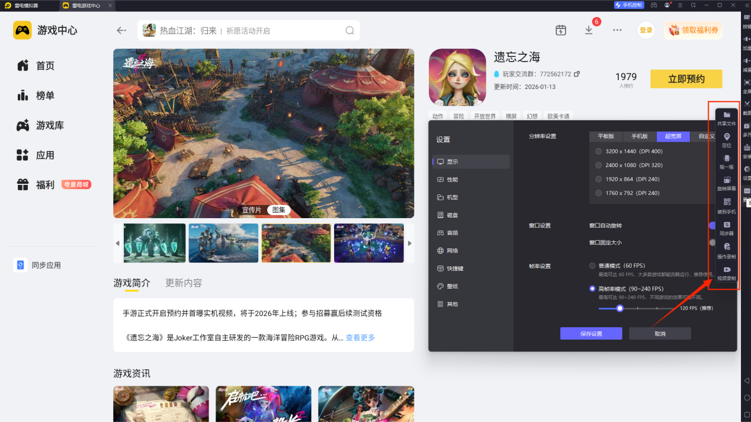Click the gamepad icon in title bar

[x=653, y=5]
